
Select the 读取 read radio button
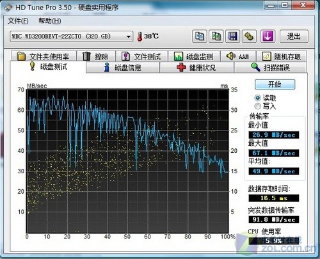pos(258,98)
